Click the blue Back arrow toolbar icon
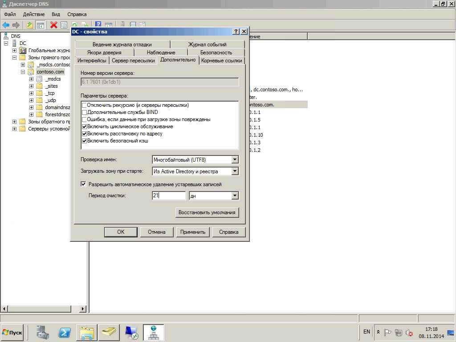Image resolution: width=456 pixels, height=342 pixels. pos(6,25)
